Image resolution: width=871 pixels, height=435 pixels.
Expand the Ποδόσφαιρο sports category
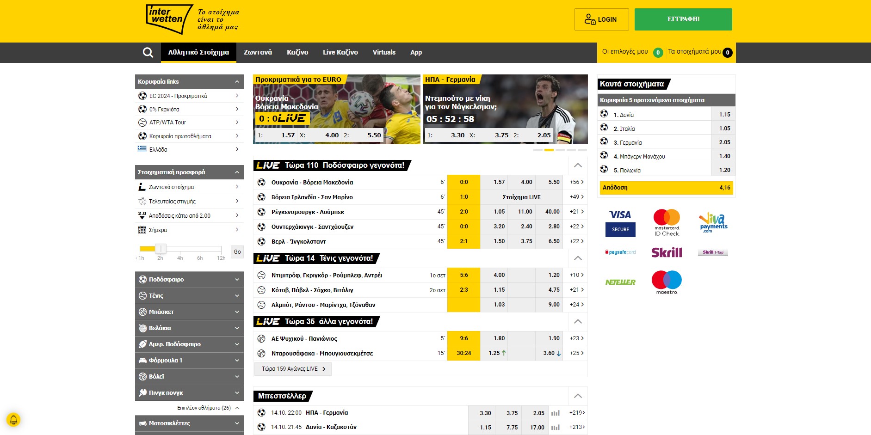189,280
